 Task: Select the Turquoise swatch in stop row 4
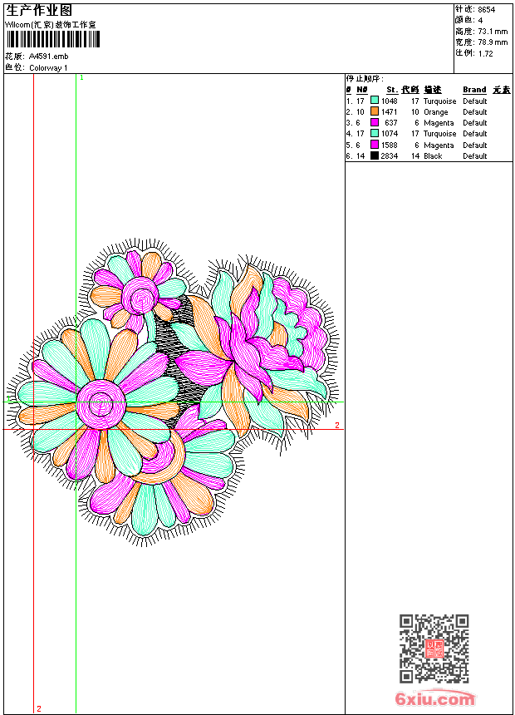374,133
